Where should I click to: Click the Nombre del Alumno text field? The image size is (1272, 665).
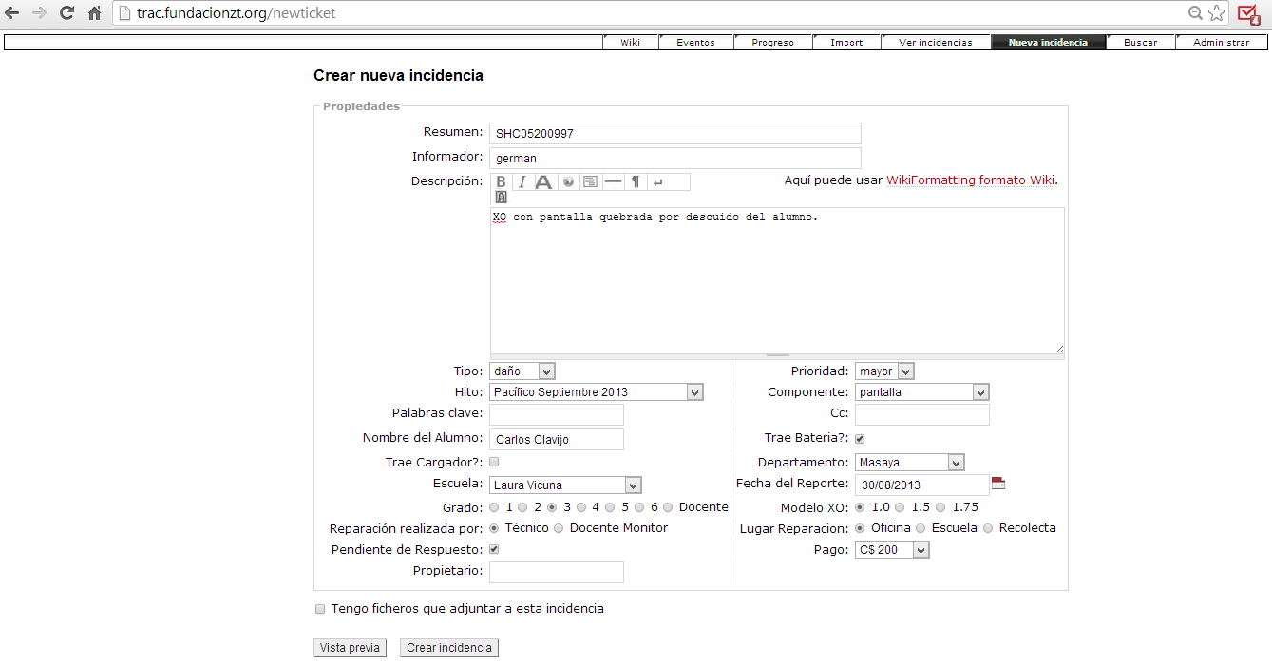[x=557, y=440]
